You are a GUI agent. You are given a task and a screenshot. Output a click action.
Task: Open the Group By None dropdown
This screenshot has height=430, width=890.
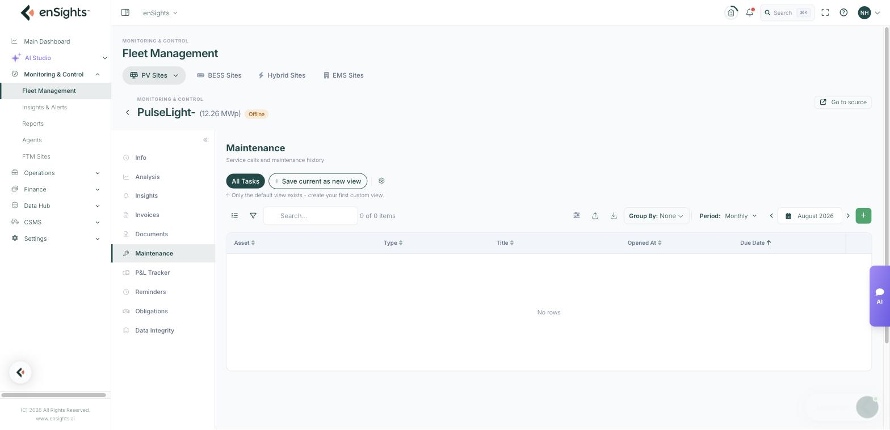coord(656,216)
